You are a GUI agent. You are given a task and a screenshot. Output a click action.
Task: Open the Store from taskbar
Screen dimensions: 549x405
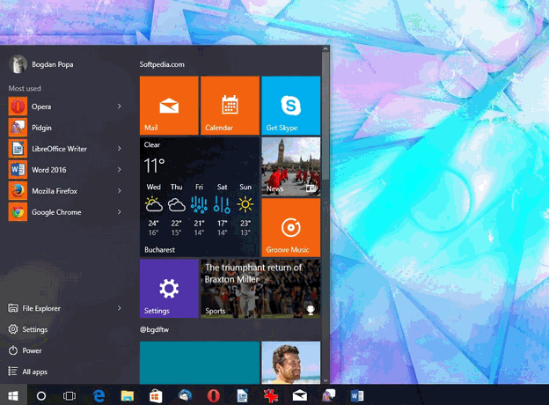point(156,396)
